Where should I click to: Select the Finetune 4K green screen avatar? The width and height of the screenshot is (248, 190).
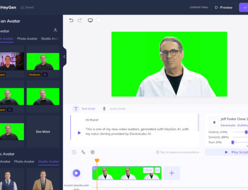[x=43, y=61]
